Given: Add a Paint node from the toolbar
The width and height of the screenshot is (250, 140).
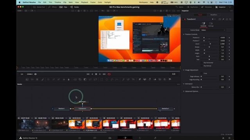Looking at the screenshot, I should tap(43, 79).
